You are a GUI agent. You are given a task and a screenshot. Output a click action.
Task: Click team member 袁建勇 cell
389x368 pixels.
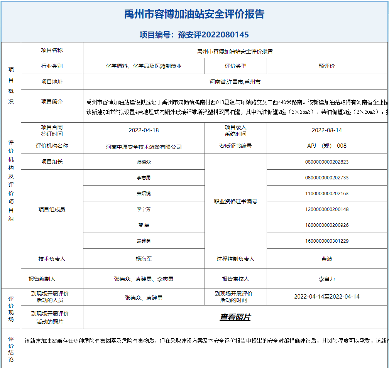[144, 241]
